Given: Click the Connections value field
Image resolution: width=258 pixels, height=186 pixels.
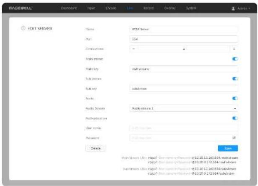Looking at the screenshot, I should tap(184, 49).
